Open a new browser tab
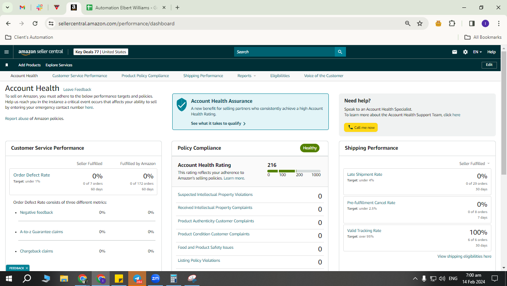 click(177, 7)
